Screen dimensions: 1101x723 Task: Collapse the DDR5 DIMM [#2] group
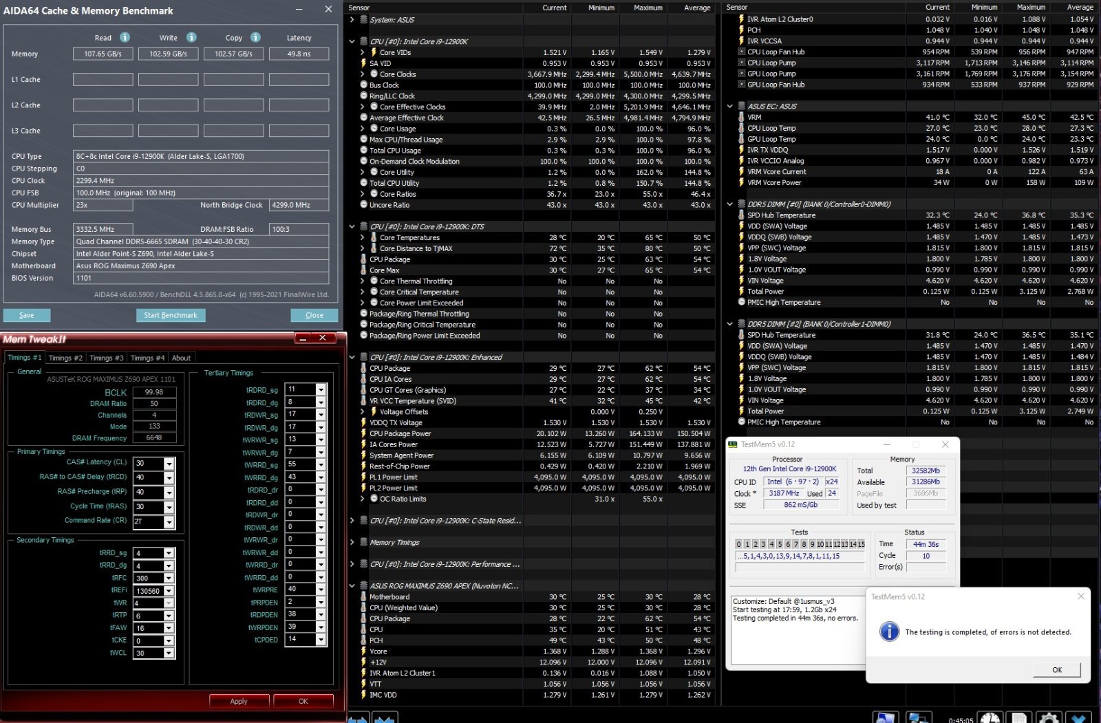point(730,324)
